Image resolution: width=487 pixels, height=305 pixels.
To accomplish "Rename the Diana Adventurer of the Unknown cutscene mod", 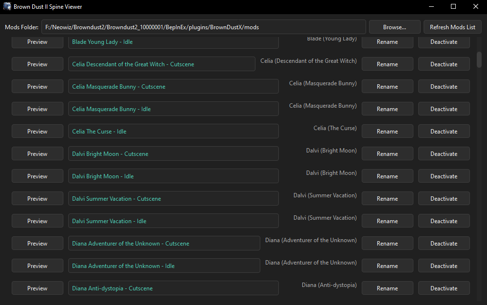I will tap(387, 243).
